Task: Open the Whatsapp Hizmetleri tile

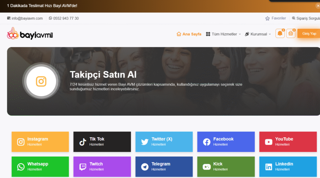Action: (40, 167)
